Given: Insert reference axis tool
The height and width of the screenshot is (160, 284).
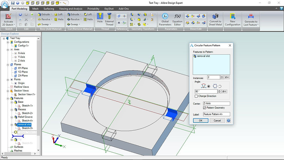Looking at the screenshot, I should click(x=124, y=16).
